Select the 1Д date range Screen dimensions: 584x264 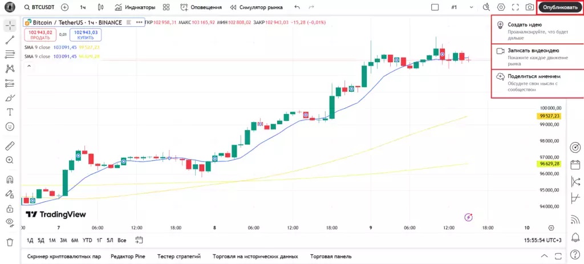(30, 240)
